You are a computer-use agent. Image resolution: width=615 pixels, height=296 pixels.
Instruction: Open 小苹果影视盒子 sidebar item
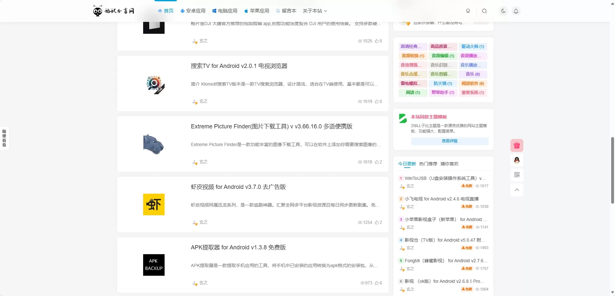[446, 219]
